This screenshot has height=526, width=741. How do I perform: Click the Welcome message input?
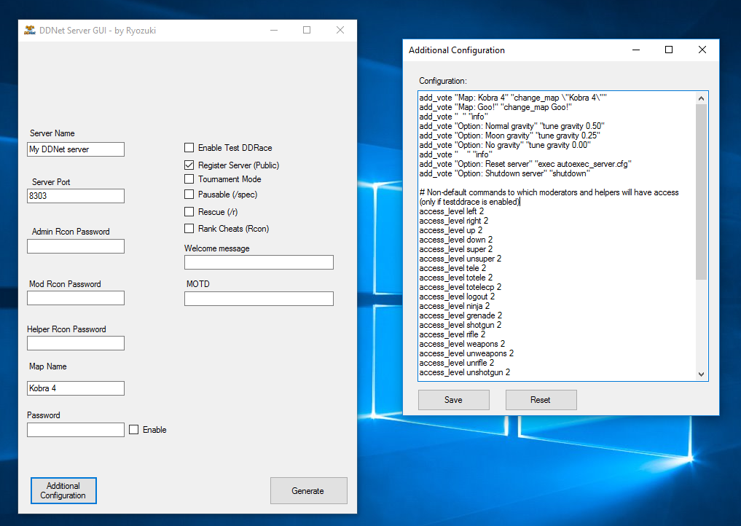click(259, 262)
